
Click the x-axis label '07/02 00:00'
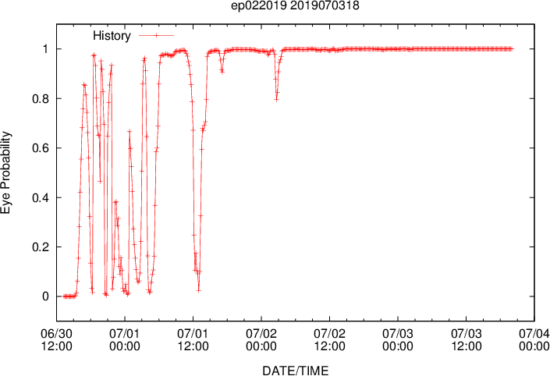coord(261,340)
